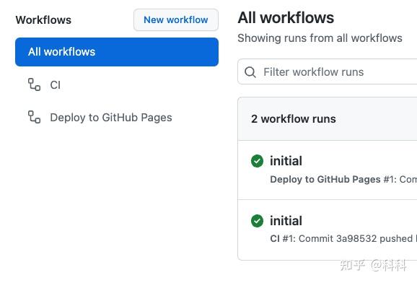
Task: Click the New workflow button
Action: (176, 20)
